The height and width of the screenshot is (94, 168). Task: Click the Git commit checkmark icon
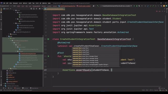(x=150, y=6)
